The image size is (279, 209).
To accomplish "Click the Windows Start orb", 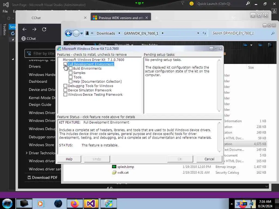I will pyautogui.click(x=7, y=204).
